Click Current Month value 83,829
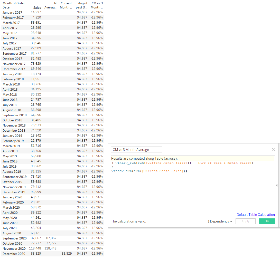280x261 pixels. tap(67, 254)
